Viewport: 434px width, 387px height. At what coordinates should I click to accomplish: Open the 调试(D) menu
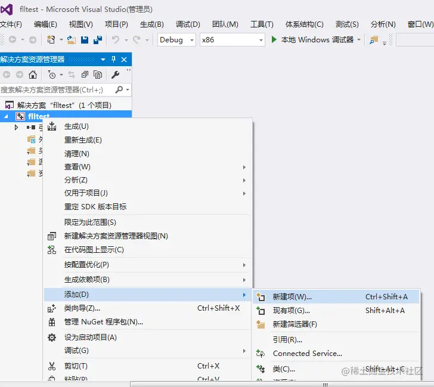point(188,24)
